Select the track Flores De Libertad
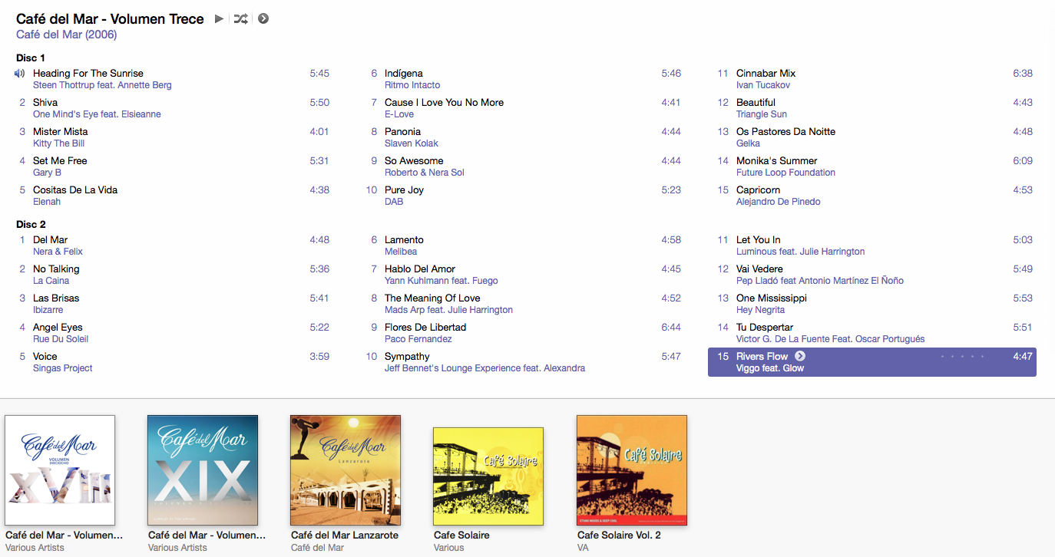Image resolution: width=1055 pixels, height=557 pixels. 425,327
